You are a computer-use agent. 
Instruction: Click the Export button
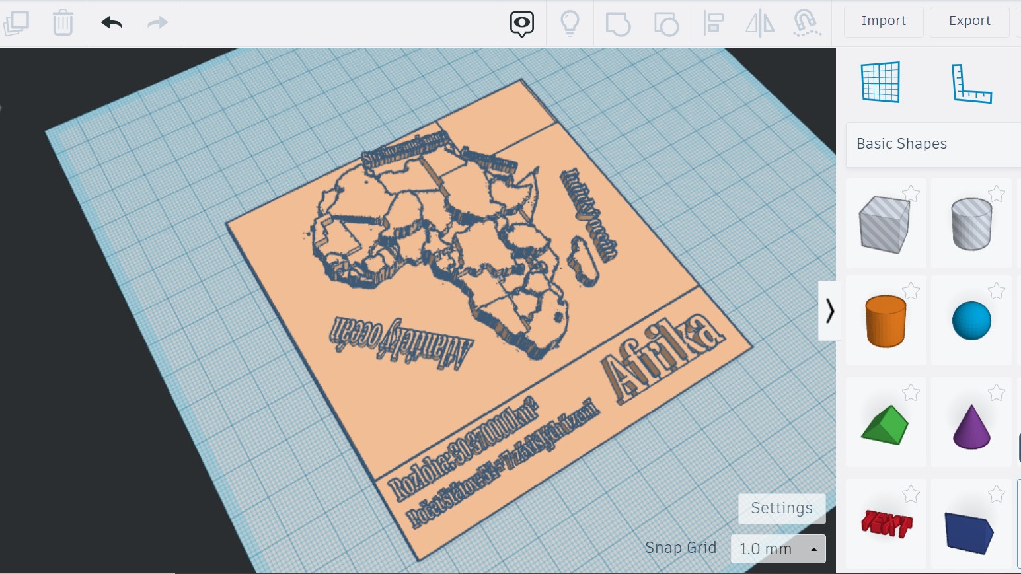coord(969,21)
